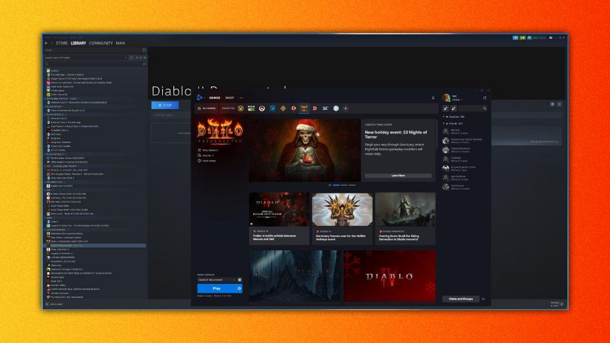
Task: Switch Steam library to grid view icon
Action: (x=144, y=50)
